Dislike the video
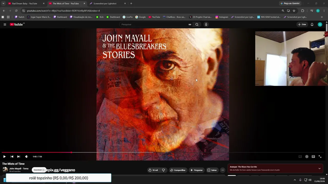 pos(163,170)
